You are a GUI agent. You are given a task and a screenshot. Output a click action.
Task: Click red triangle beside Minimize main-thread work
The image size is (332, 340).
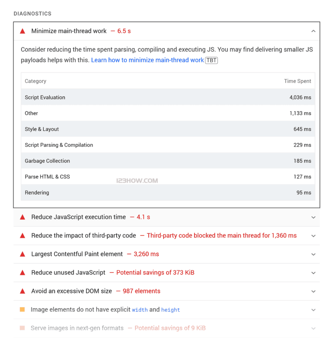coord(22,31)
